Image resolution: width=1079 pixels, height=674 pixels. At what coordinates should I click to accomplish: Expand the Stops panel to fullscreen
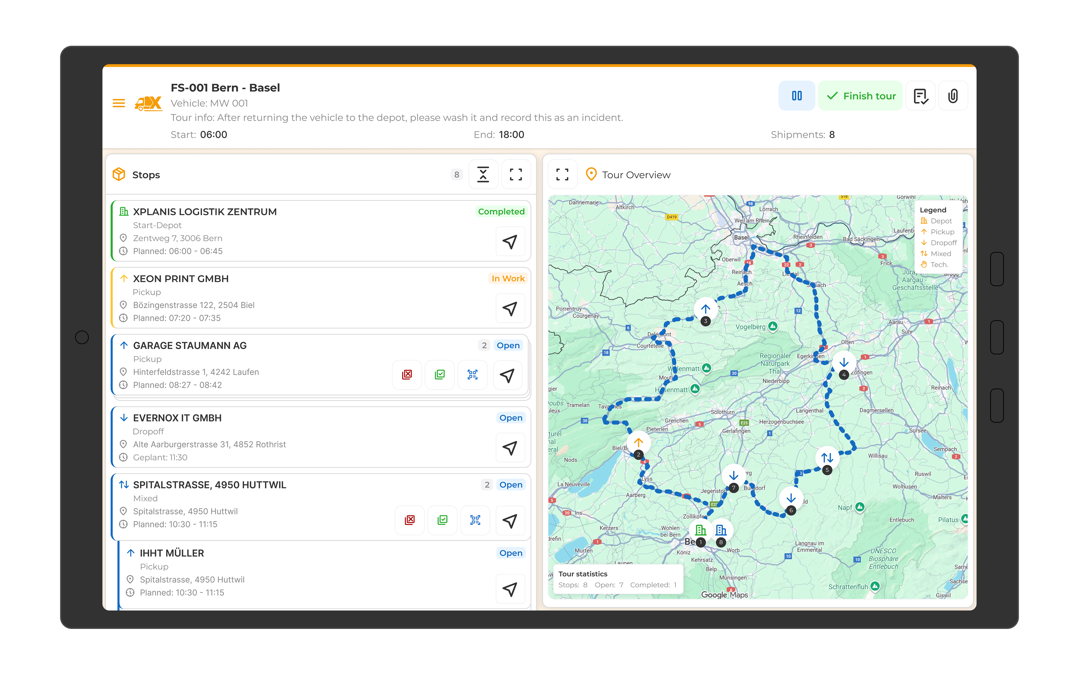(x=516, y=175)
